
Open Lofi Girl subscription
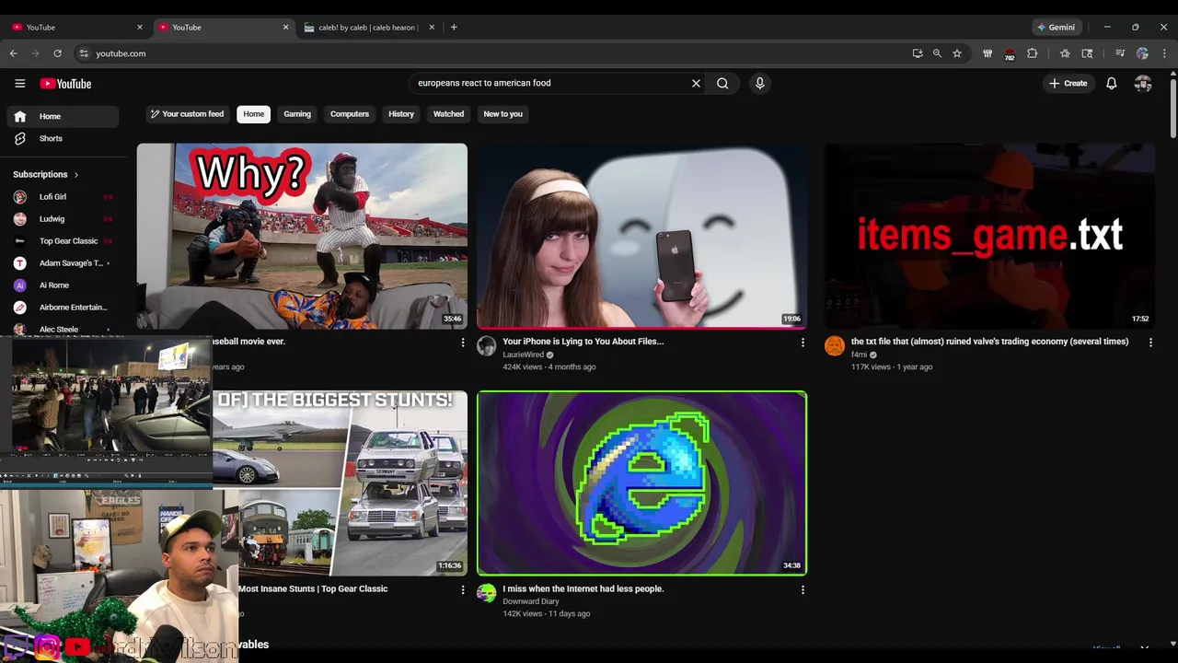(63, 197)
